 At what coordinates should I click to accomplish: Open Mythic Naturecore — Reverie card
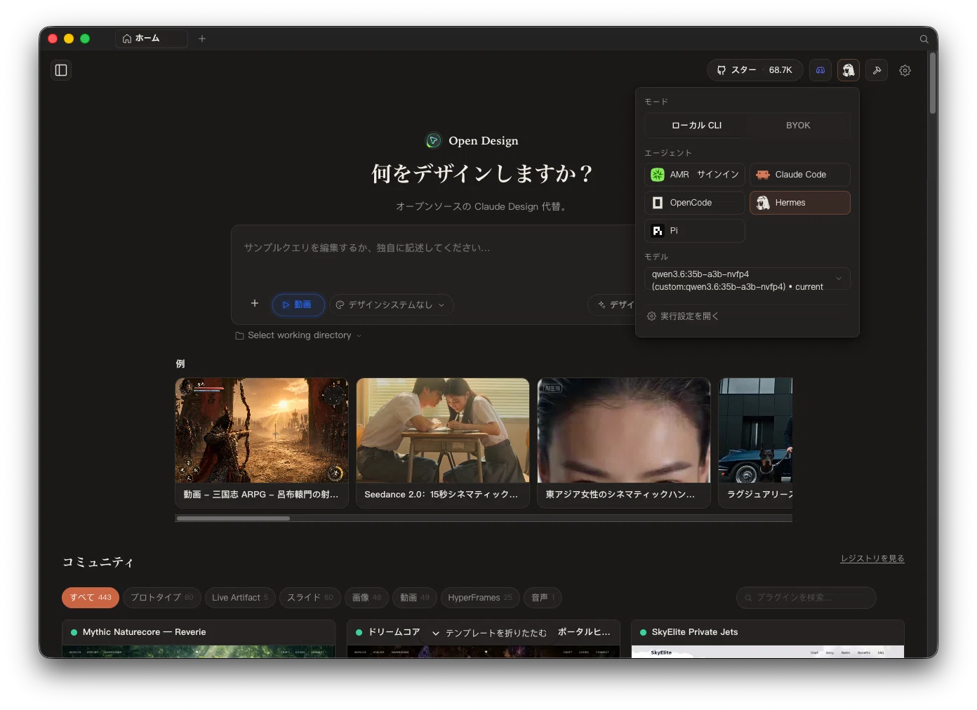click(x=199, y=638)
